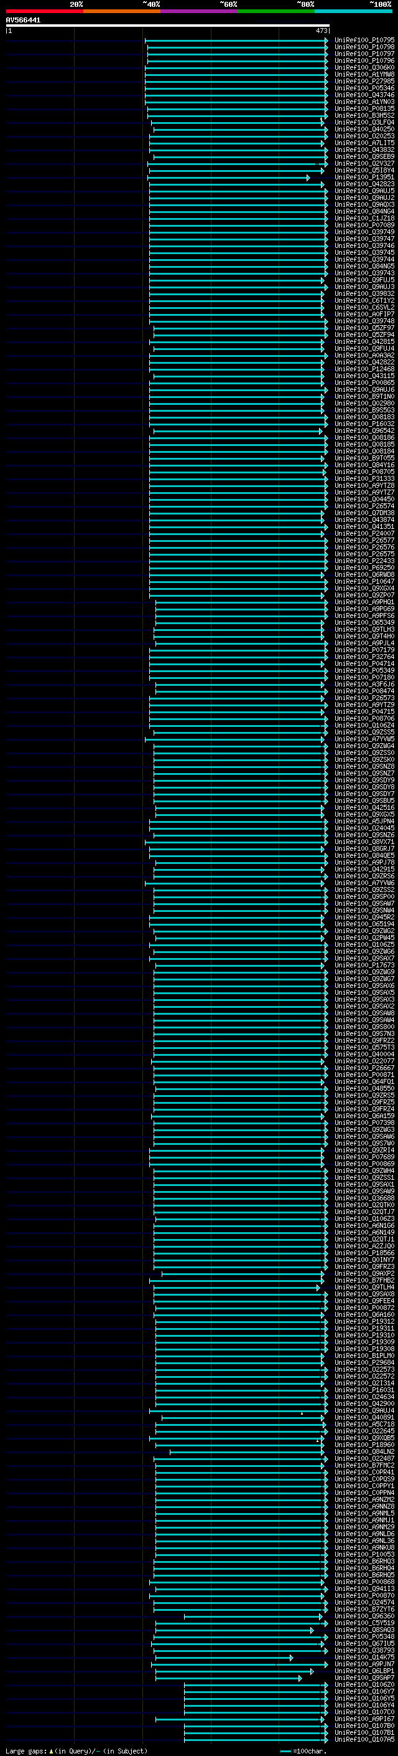Click the =100char. legend text
This screenshot has width=398, height=1756.
[310, 1750]
